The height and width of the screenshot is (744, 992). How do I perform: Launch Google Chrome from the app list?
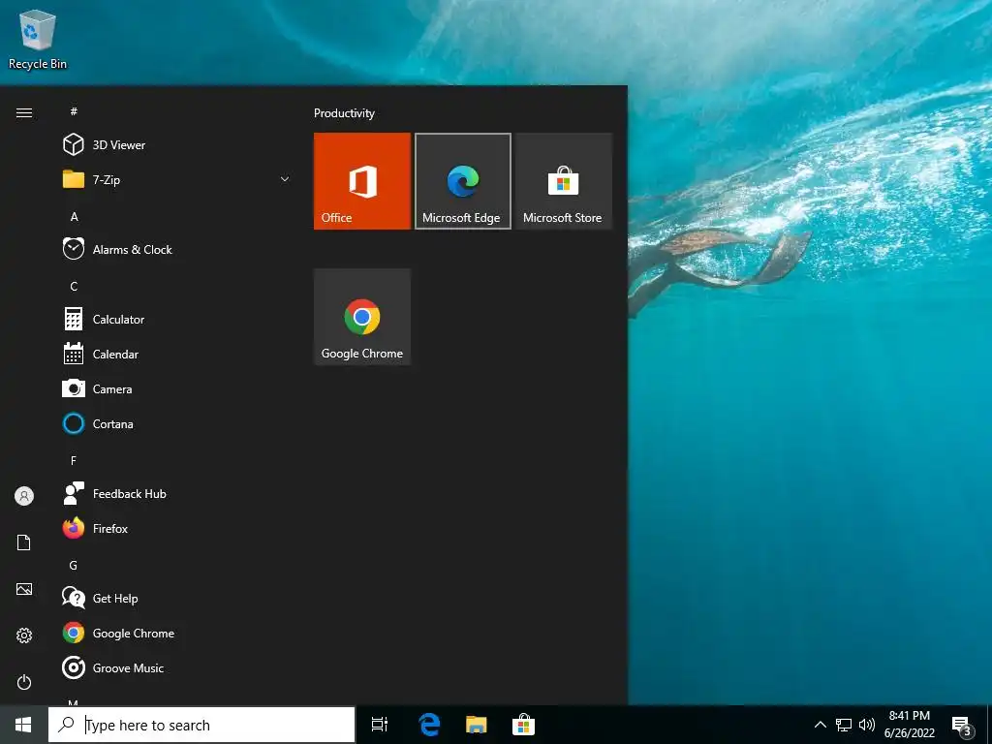[177, 634]
